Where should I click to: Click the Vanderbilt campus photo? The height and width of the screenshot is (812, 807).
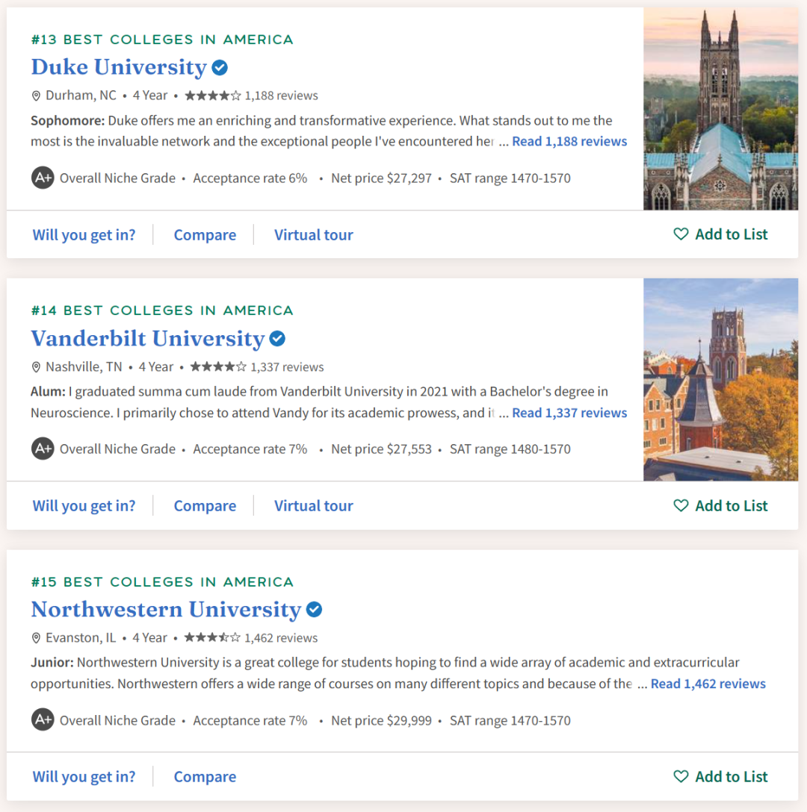(721, 380)
